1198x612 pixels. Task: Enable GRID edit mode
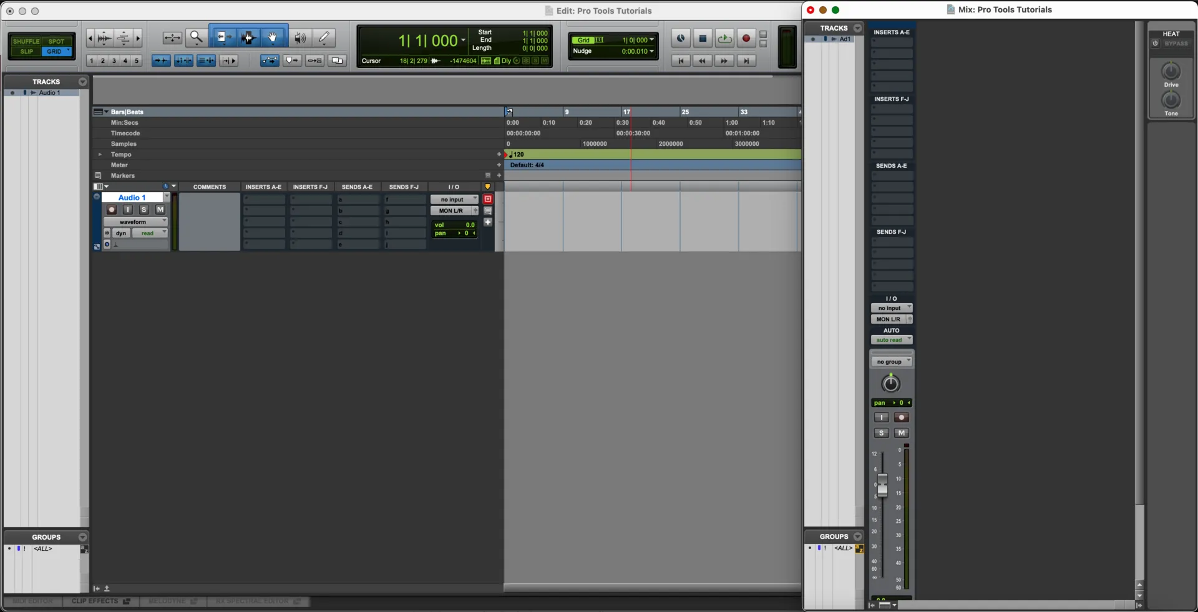point(56,51)
